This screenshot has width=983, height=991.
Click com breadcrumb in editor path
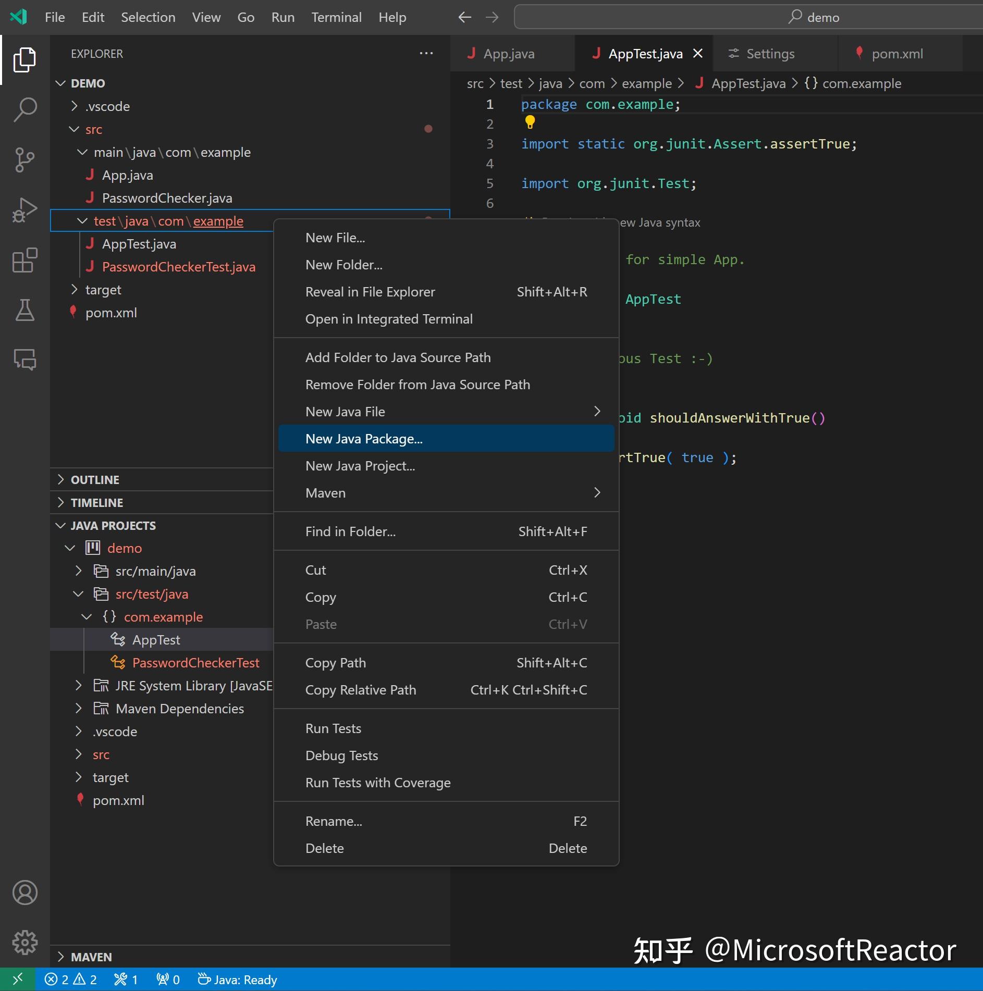click(592, 83)
